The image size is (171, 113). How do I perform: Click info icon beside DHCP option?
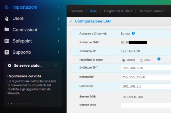(159, 59)
